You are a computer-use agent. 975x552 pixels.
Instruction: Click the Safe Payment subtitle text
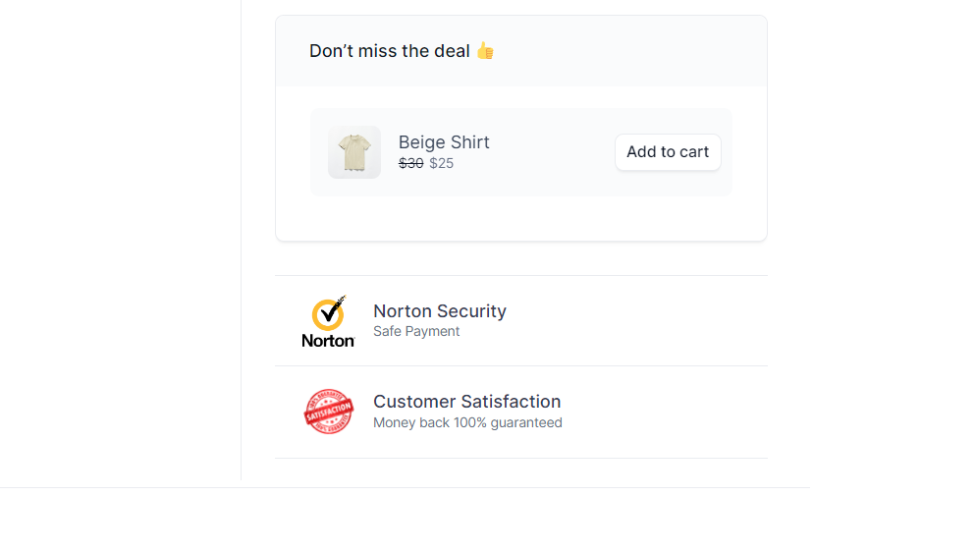tap(416, 331)
